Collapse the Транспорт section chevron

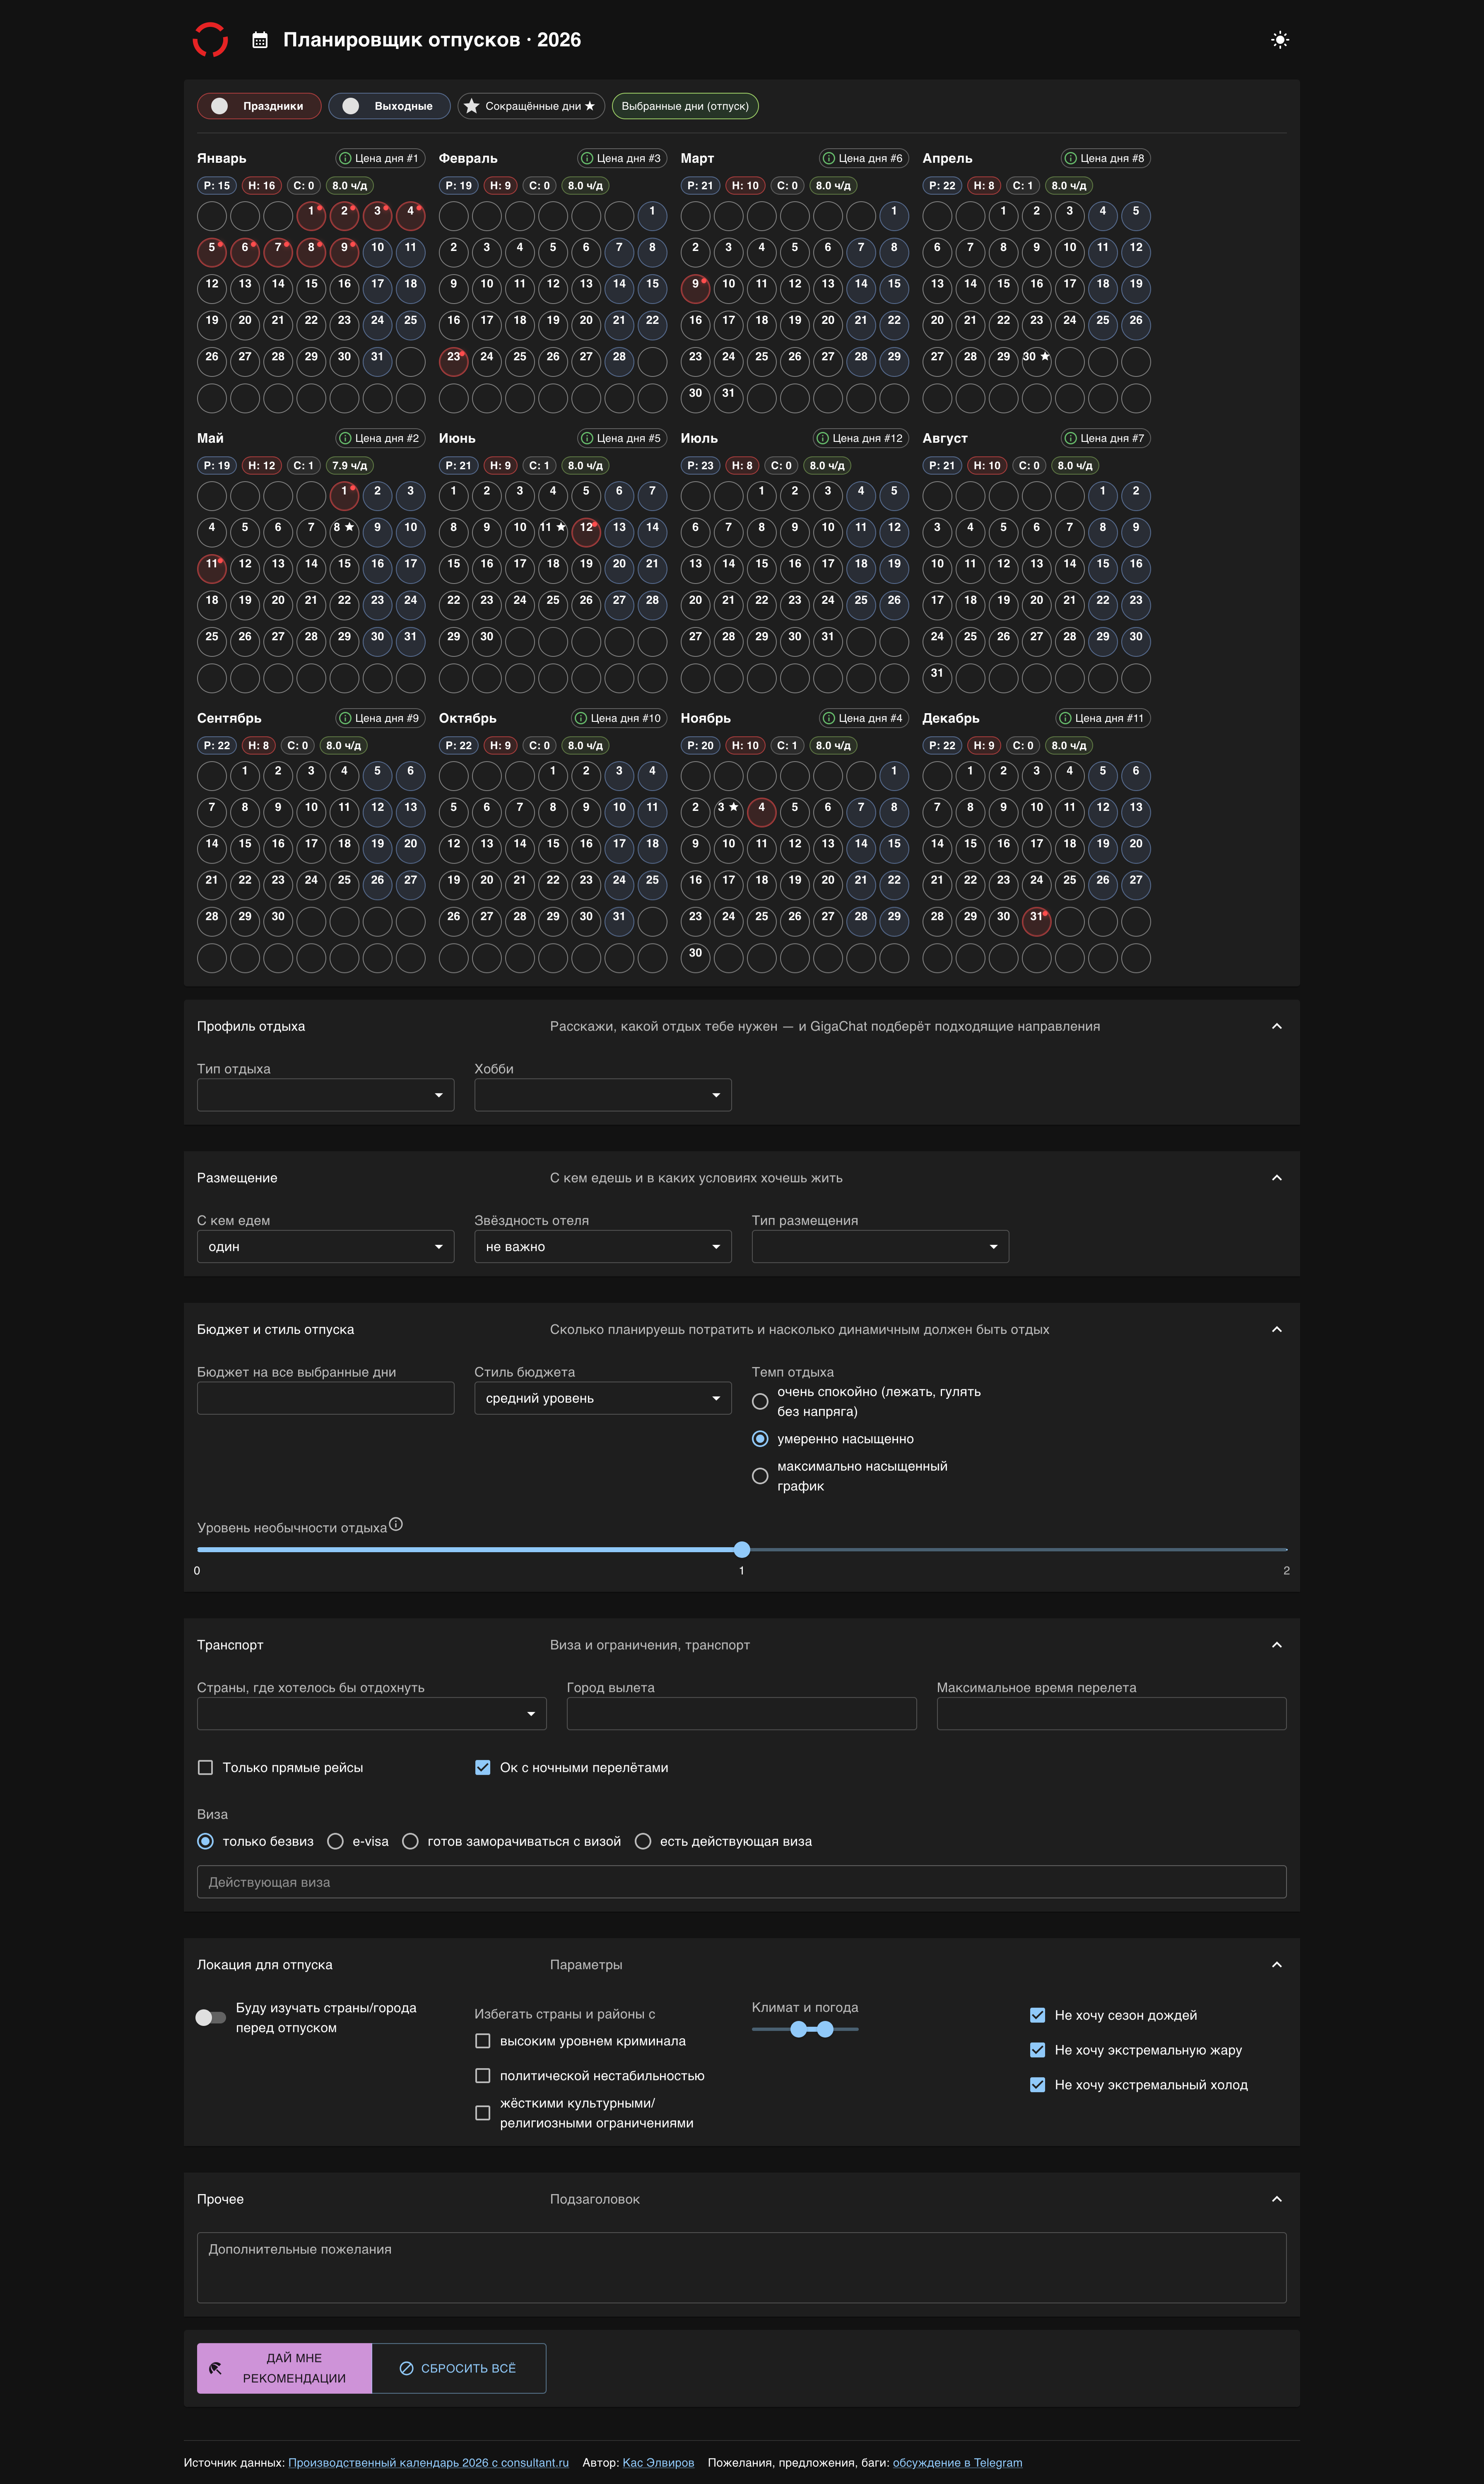point(1276,1645)
